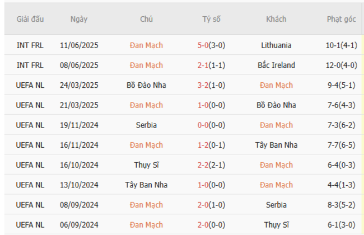Image resolution: width=364 pixels, height=235 pixels.
Task: Open Bồ Đào Nha home team on 24/03/2025
Action: coord(146,86)
